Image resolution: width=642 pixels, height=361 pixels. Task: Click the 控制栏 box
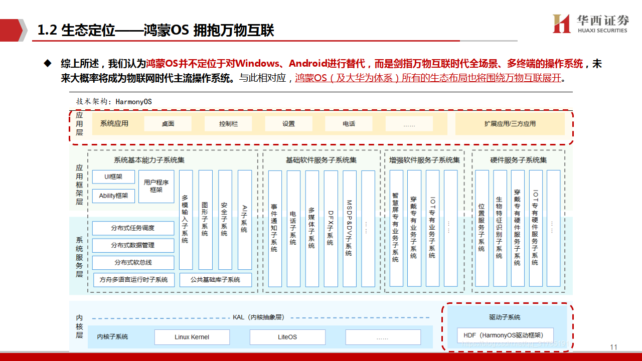click(228, 124)
